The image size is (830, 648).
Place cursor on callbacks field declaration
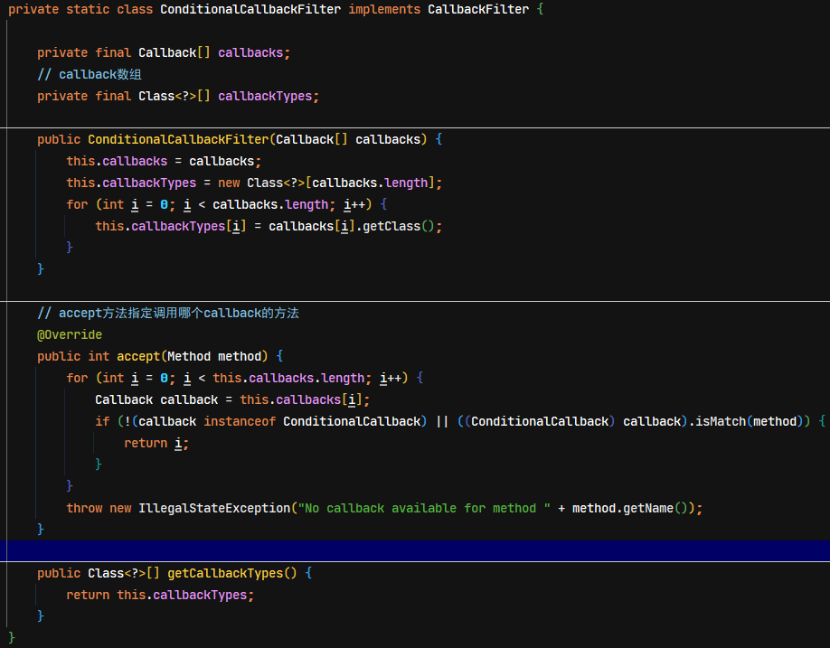(x=251, y=53)
